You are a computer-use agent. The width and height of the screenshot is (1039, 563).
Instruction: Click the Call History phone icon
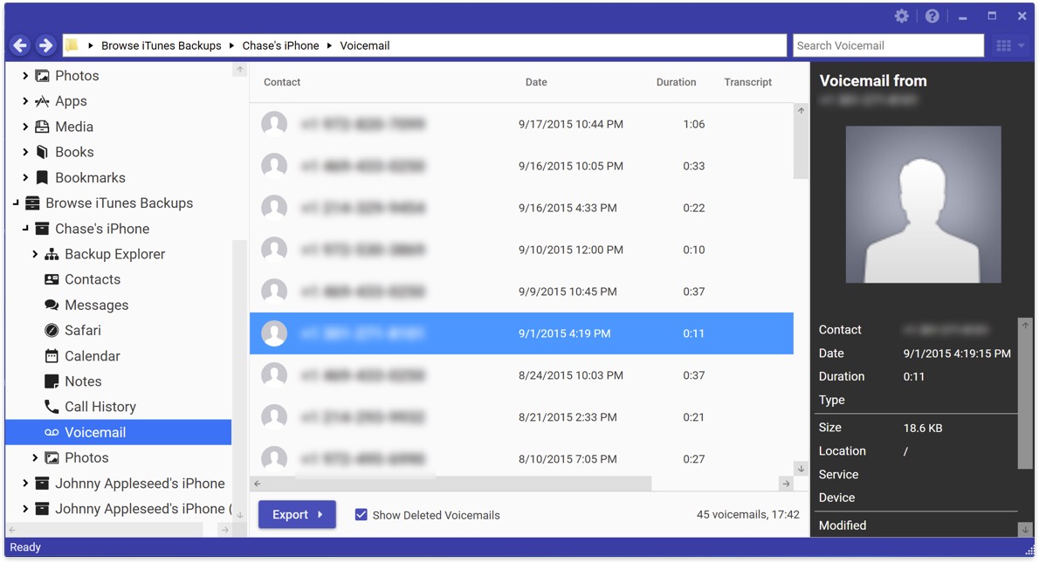coord(52,407)
